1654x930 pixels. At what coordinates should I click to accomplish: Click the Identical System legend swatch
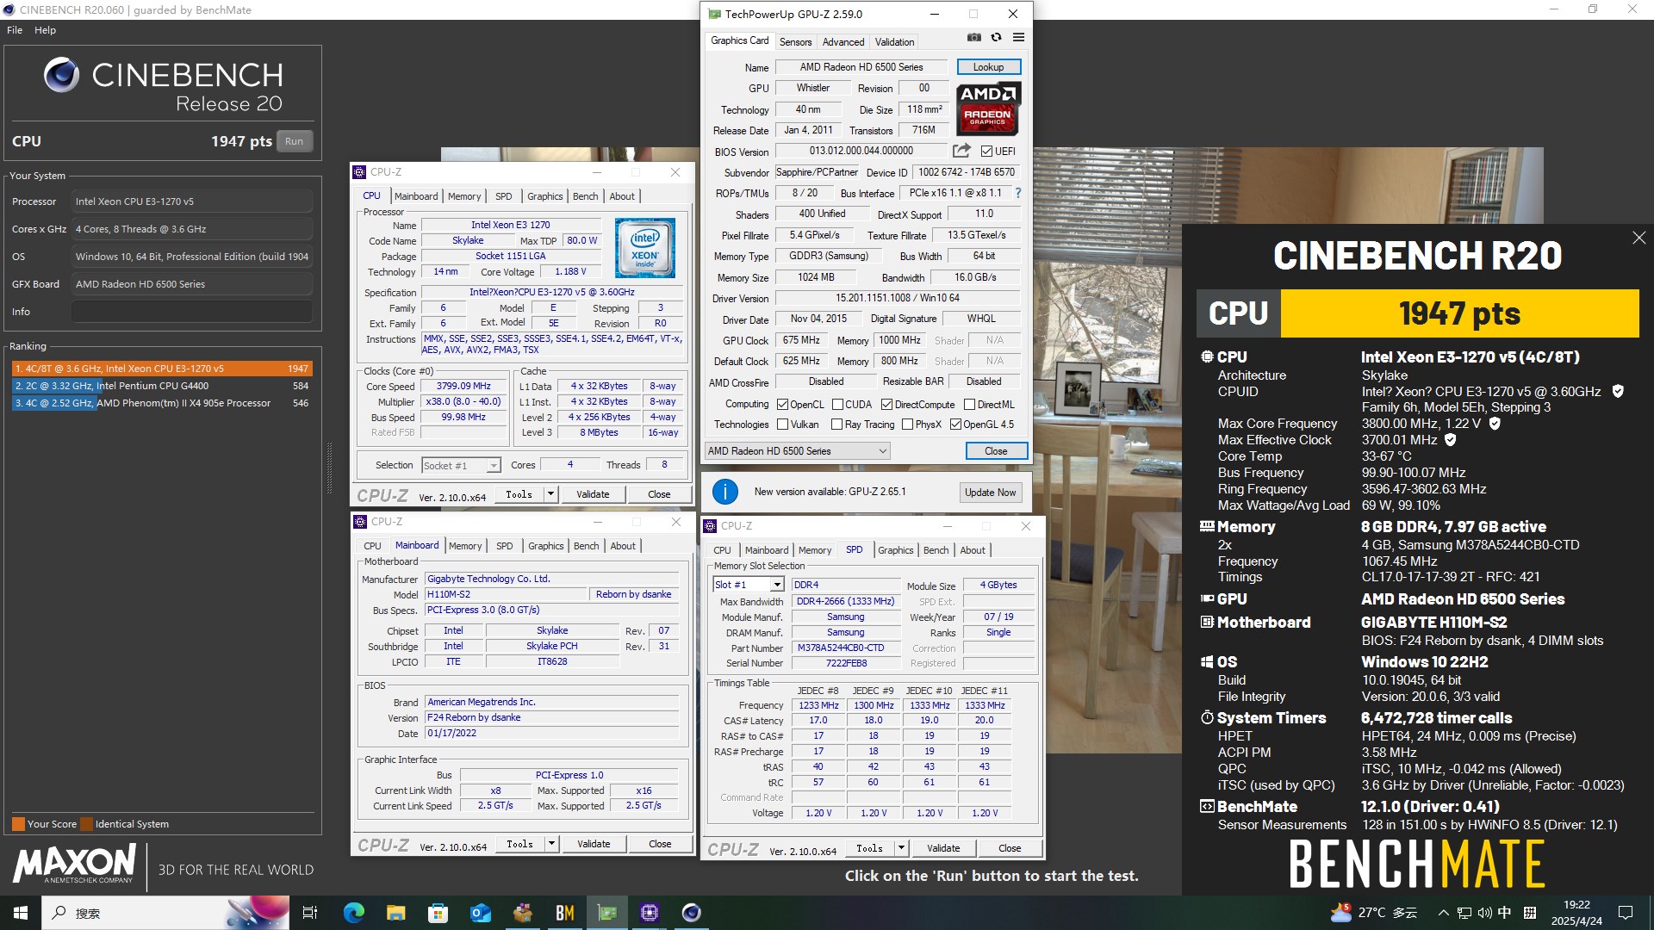85,824
